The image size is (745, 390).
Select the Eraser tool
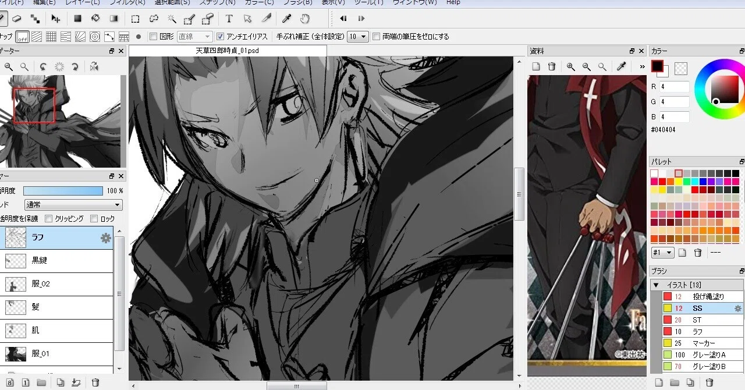point(17,19)
